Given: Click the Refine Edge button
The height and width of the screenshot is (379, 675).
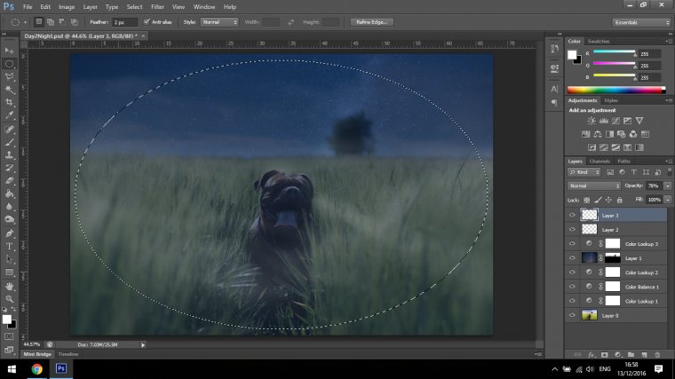Looking at the screenshot, I should 372,22.
